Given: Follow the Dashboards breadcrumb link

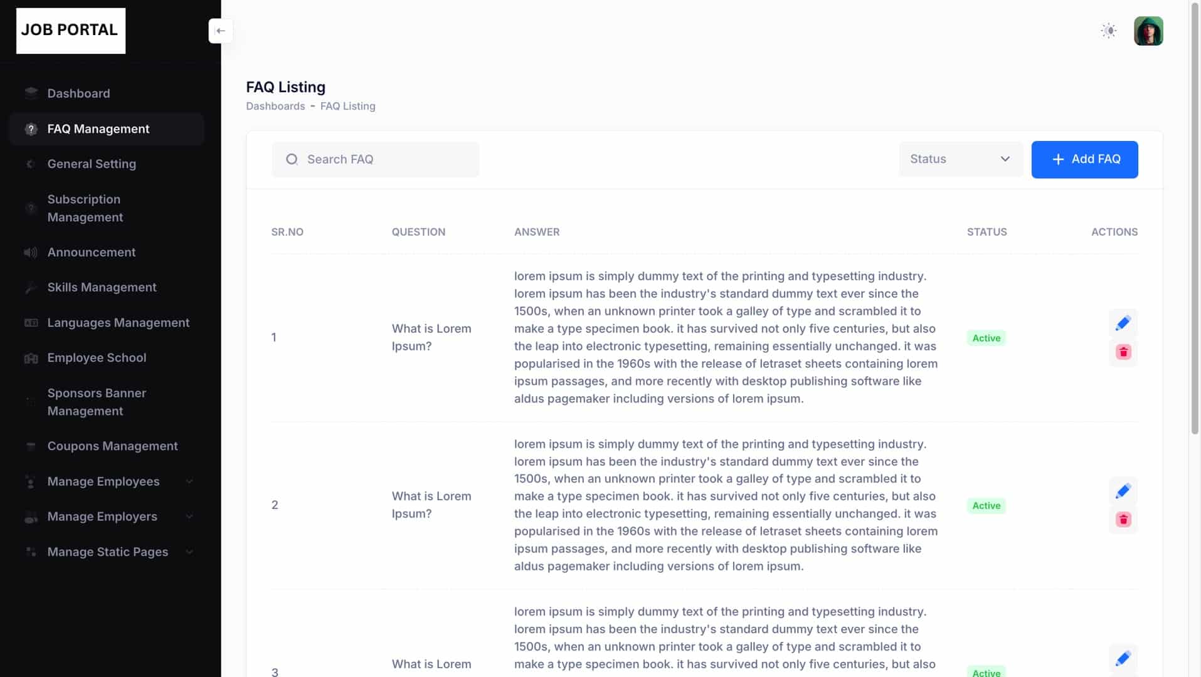Looking at the screenshot, I should pyautogui.click(x=275, y=106).
